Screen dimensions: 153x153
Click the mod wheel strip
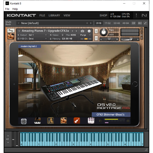[x=17, y=139]
